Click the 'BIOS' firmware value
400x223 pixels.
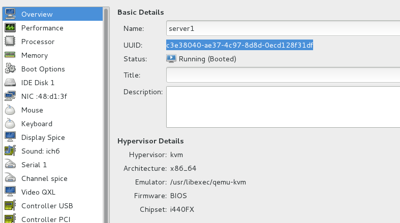tap(178, 196)
